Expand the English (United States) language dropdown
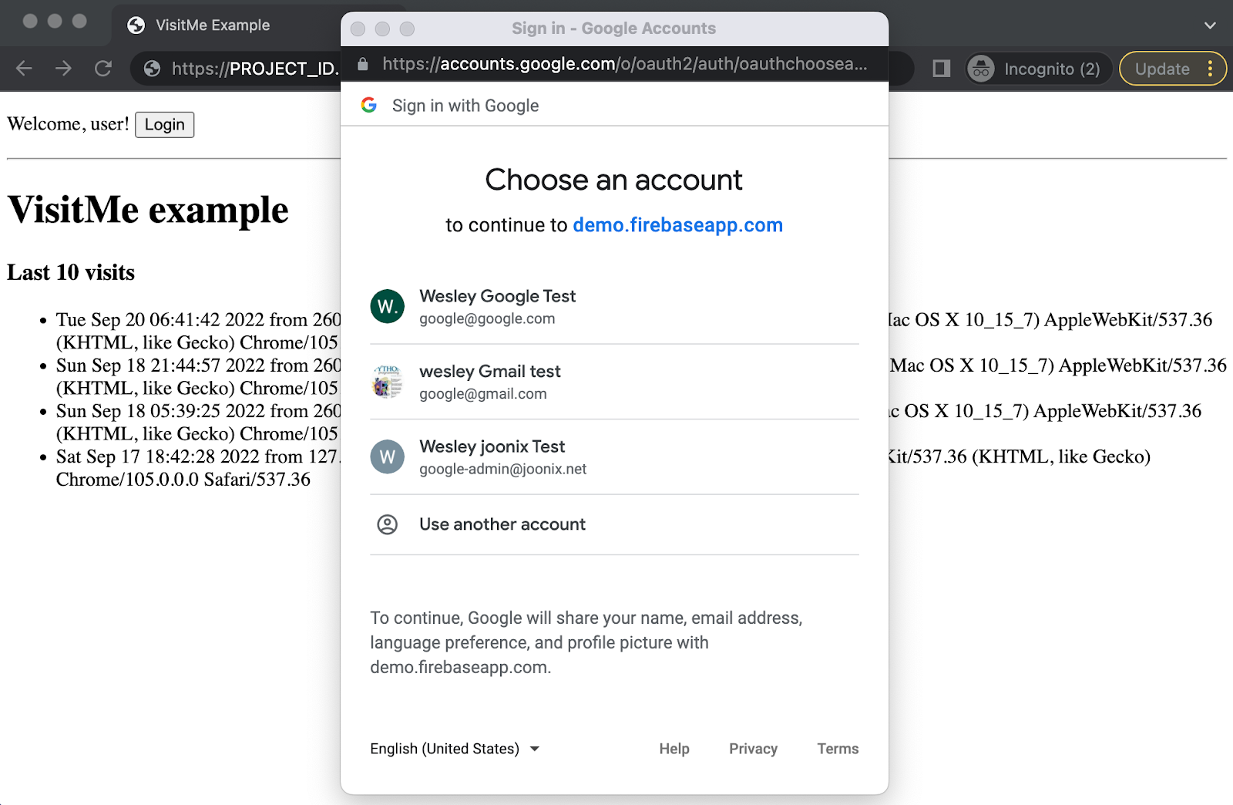 tap(455, 749)
